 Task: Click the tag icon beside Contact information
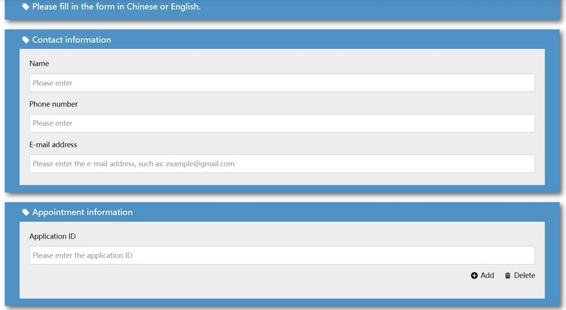click(25, 40)
